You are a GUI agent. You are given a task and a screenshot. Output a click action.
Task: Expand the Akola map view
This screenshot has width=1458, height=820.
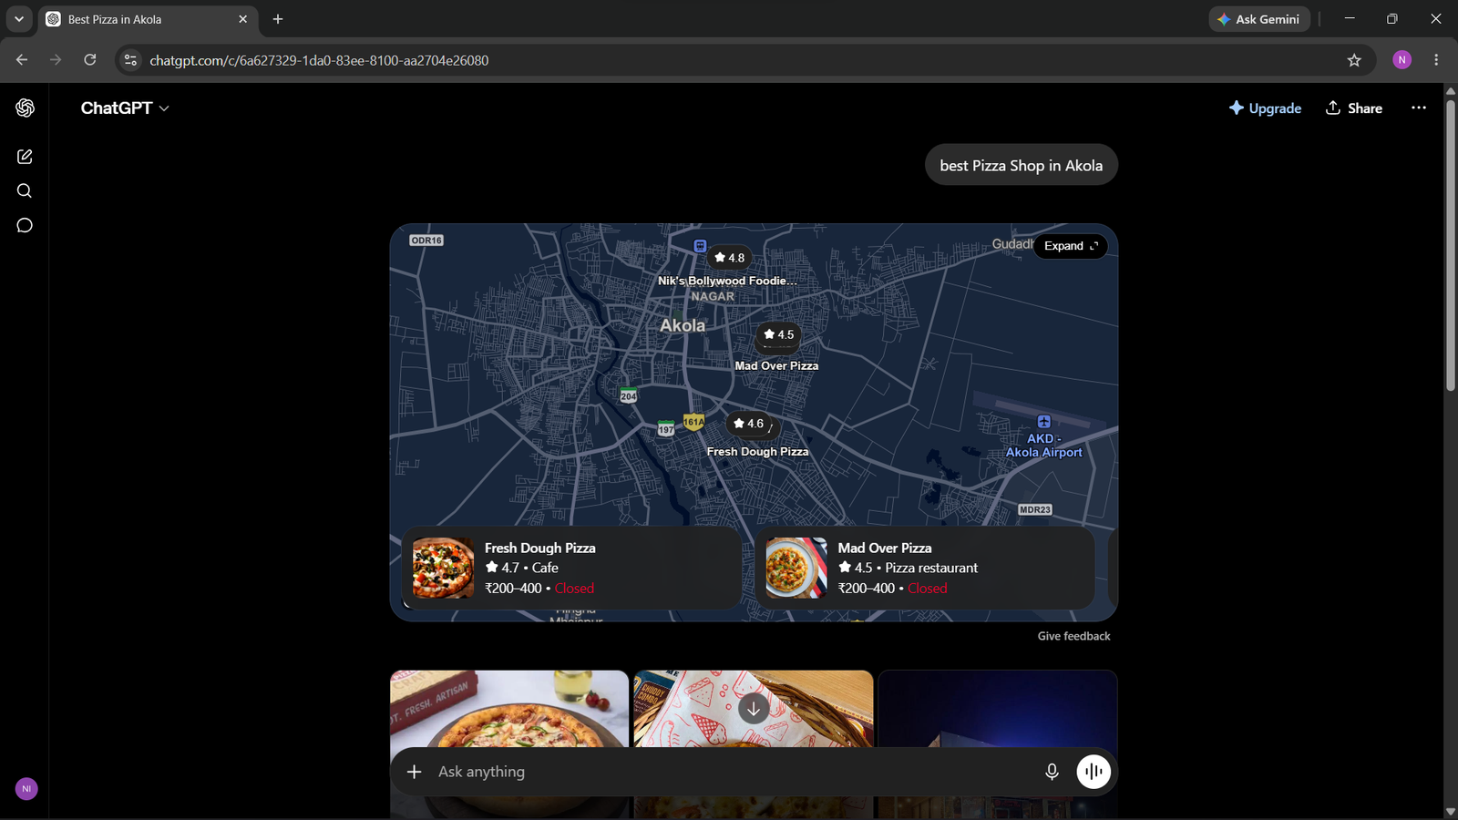[x=1071, y=246]
